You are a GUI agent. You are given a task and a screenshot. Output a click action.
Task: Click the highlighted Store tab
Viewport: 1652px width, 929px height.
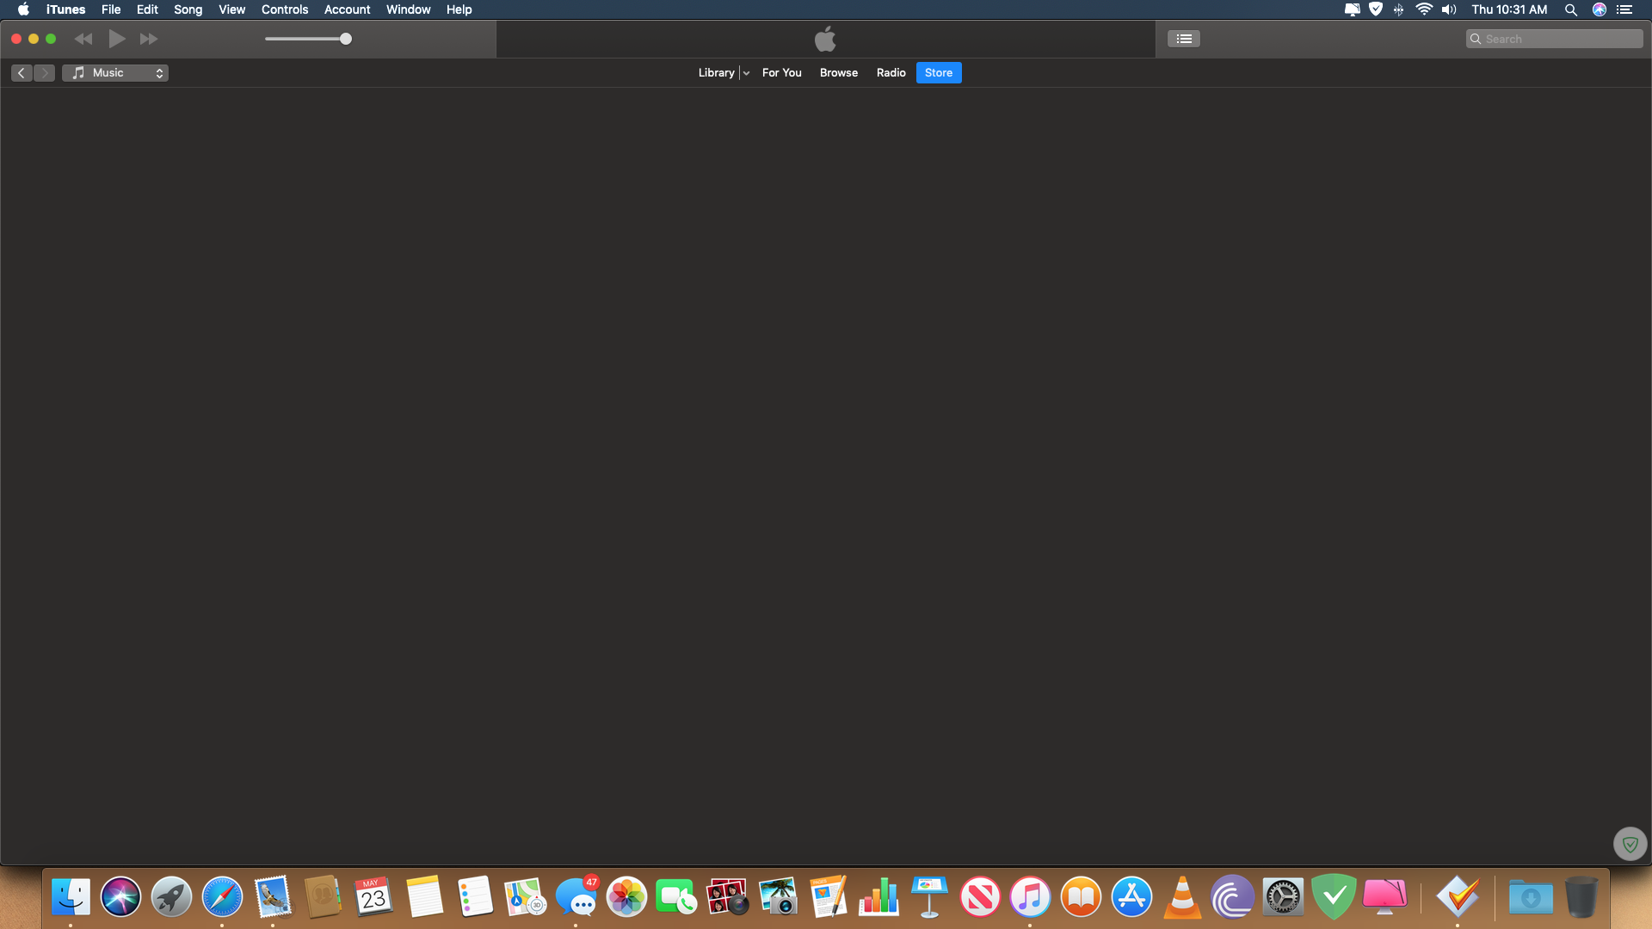pyautogui.click(x=938, y=73)
